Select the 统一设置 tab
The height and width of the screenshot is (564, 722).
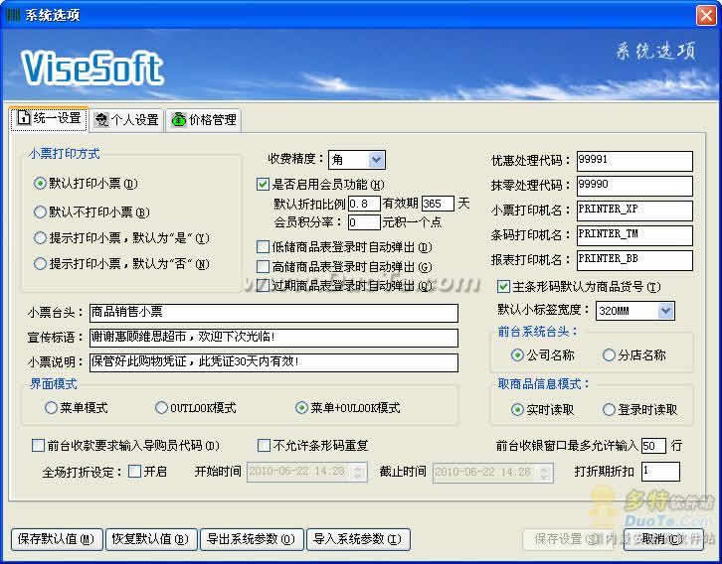point(49,118)
